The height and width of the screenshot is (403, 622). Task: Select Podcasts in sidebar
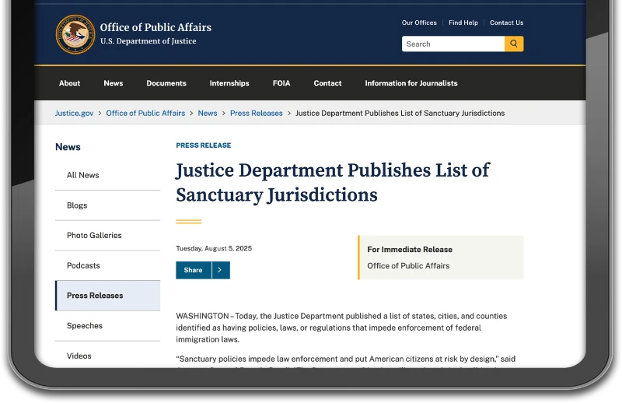click(107, 265)
